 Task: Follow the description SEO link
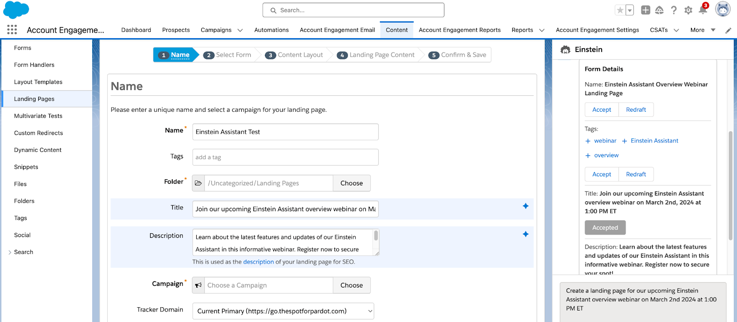[258, 262]
